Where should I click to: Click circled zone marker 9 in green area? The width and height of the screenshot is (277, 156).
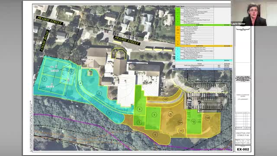154,115
